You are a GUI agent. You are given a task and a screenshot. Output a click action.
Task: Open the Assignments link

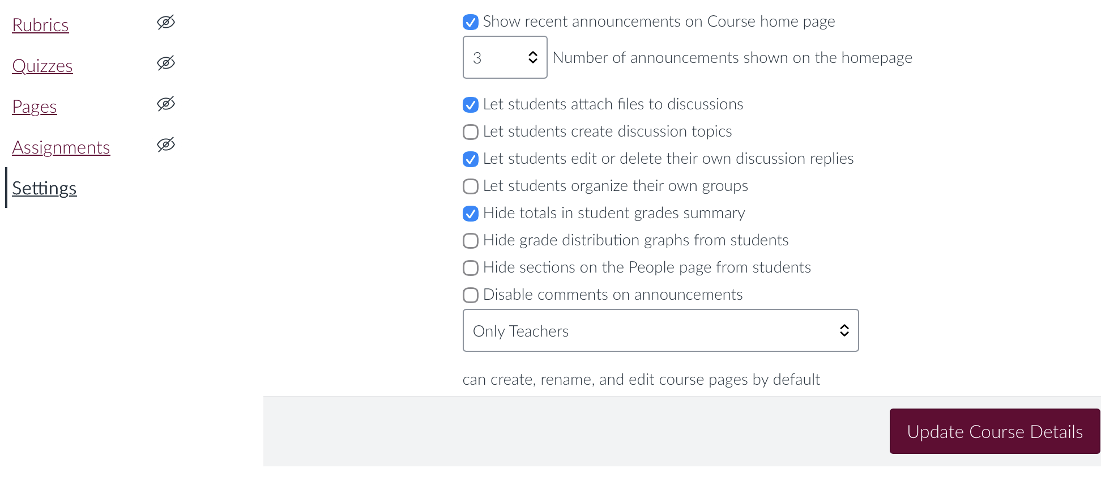click(61, 147)
